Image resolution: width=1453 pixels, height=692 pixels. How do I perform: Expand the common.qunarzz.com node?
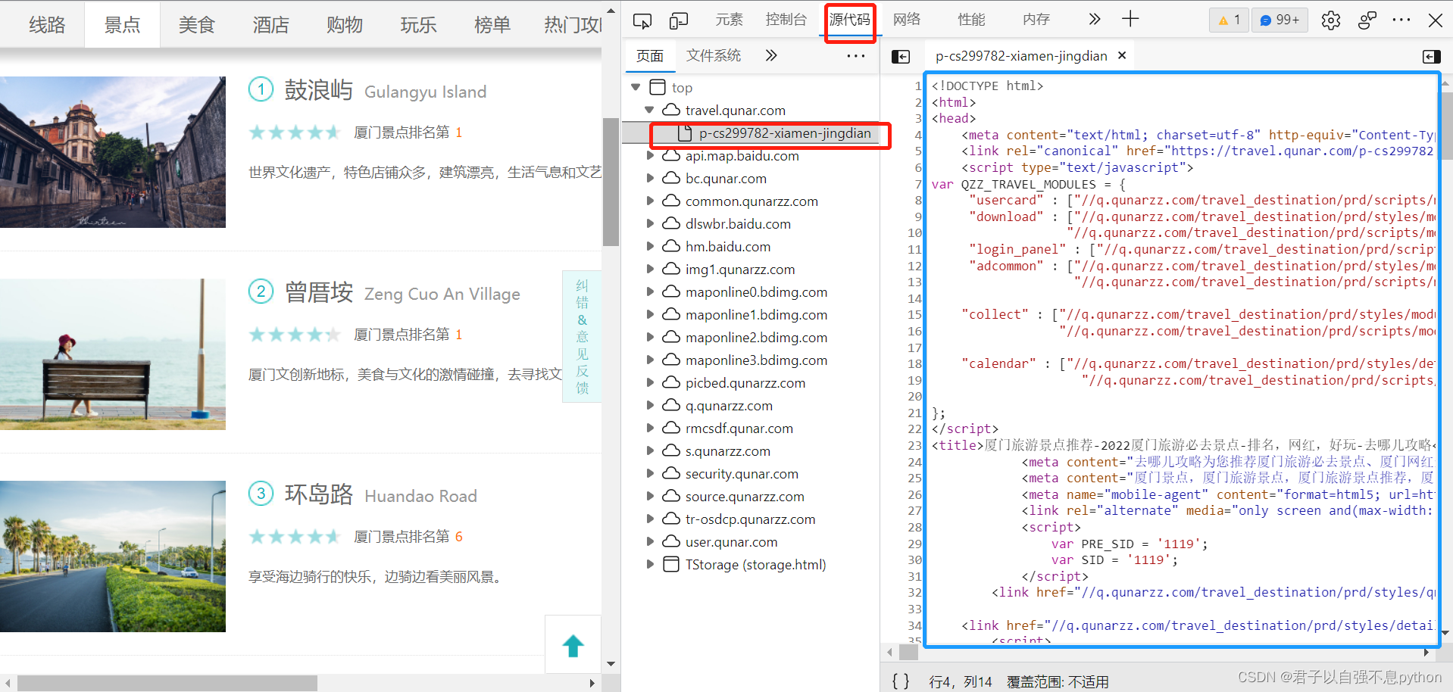click(650, 201)
